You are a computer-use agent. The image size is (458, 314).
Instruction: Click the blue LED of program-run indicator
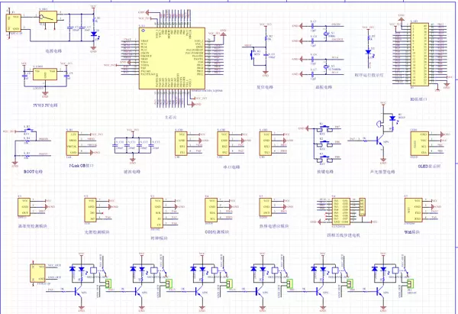tap(369, 53)
